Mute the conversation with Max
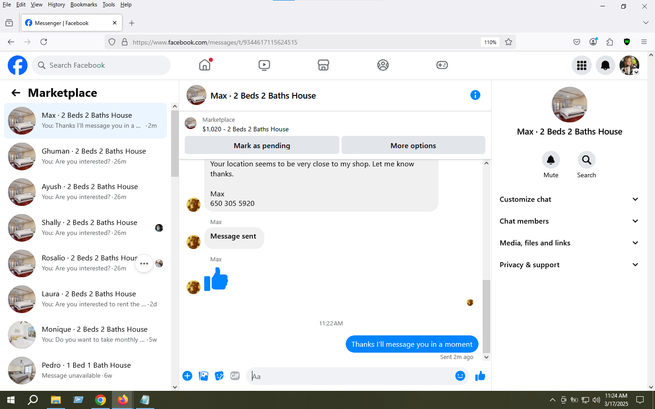 [551, 160]
